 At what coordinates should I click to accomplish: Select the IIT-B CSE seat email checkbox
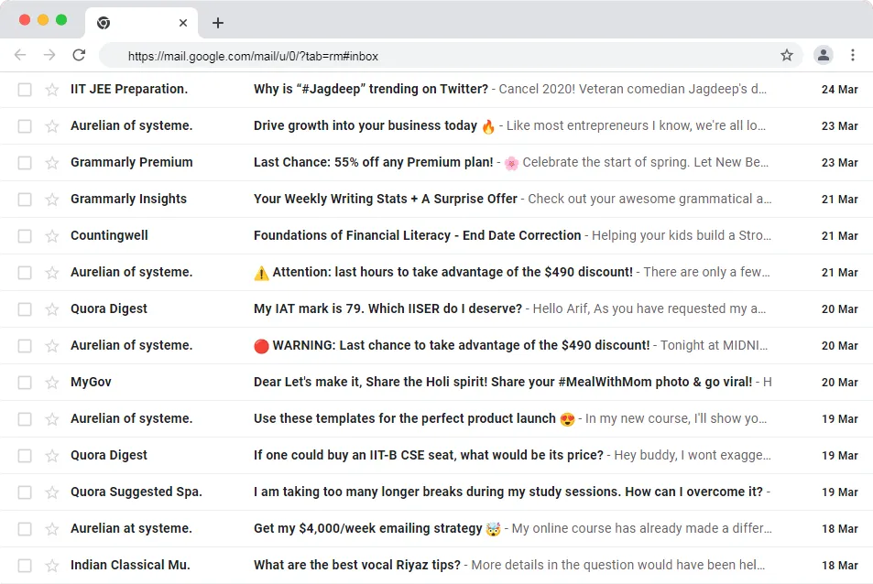[25, 456]
